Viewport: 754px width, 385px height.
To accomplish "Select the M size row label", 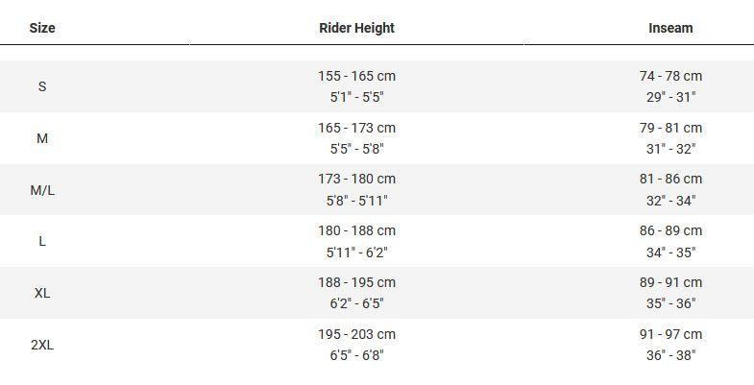I will pos(42,138).
